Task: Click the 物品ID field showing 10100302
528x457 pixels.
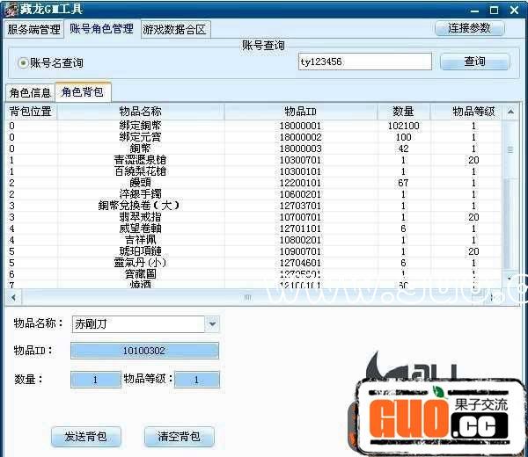Action: click(143, 351)
